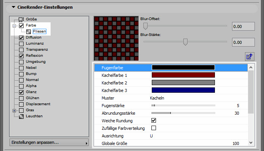Enable the Alpha channel checkbox
The image size is (264, 151).
[21, 86]
